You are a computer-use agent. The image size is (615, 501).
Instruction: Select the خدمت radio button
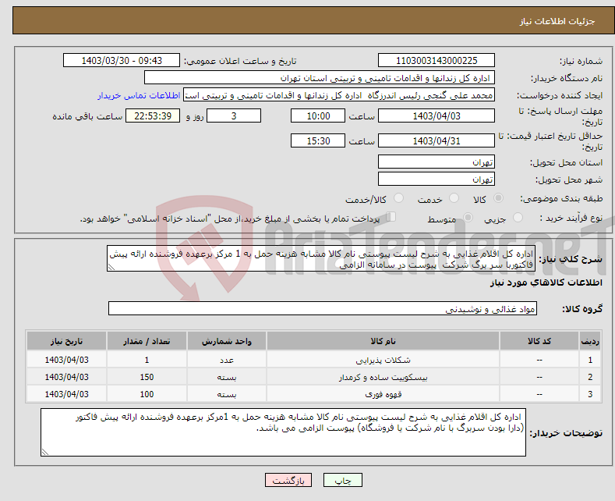click(454, 198)
